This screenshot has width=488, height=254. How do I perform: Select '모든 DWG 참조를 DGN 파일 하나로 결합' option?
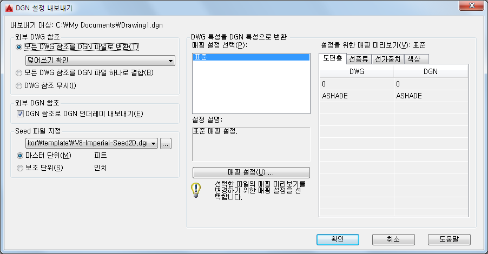pos(19,73)
